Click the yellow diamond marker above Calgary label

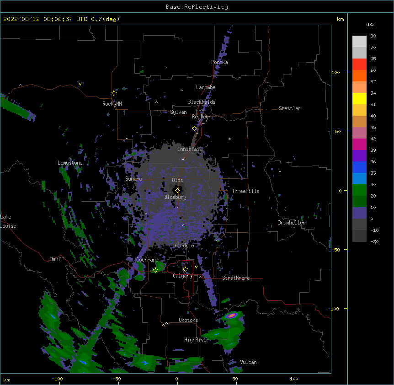pyautogui.click(x=185, y=269)
